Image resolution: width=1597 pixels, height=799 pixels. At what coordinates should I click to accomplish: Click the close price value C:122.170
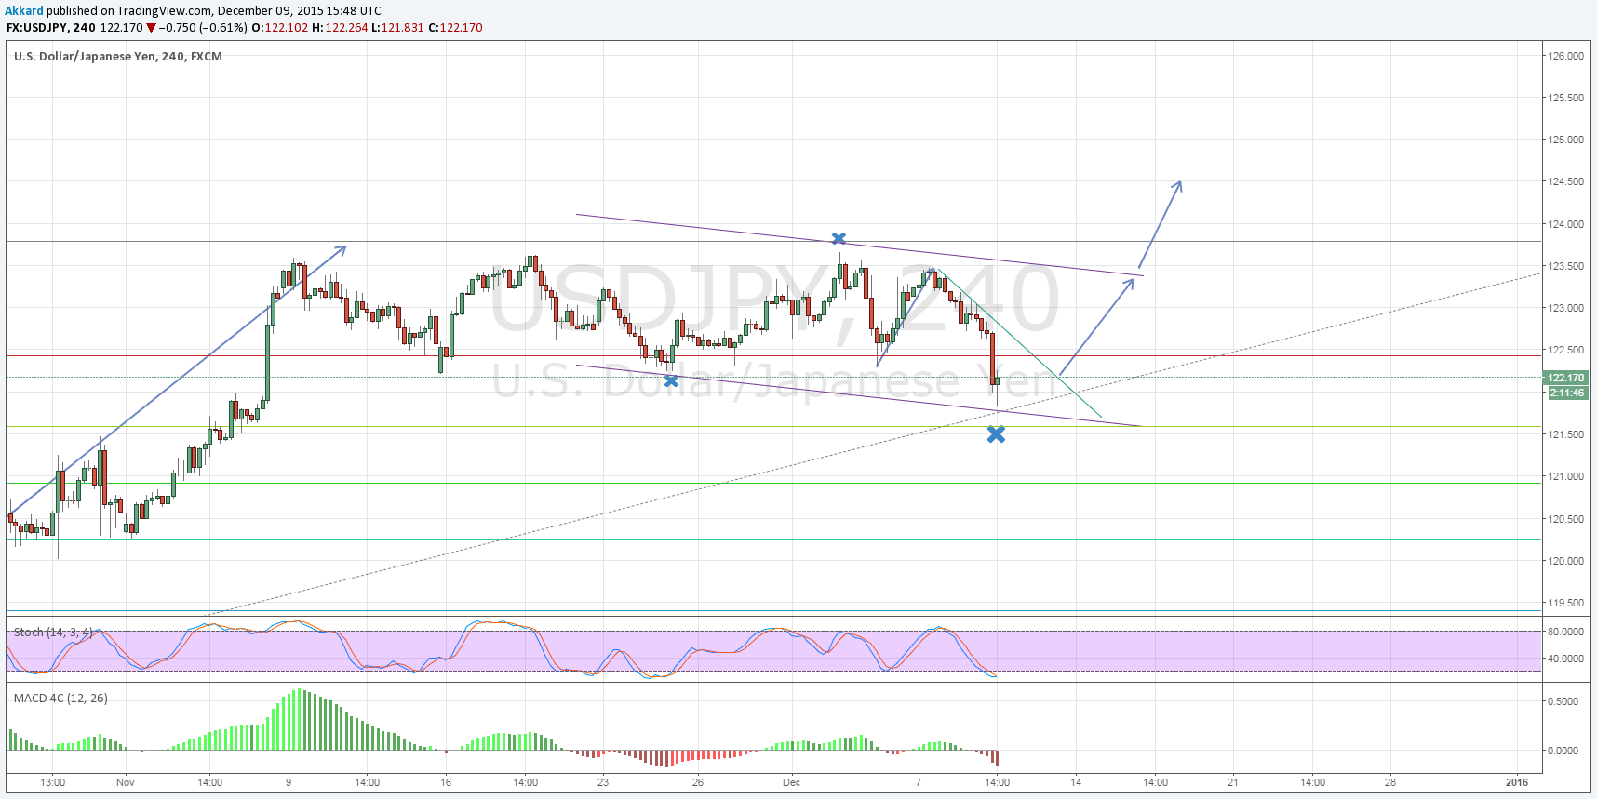455,28
